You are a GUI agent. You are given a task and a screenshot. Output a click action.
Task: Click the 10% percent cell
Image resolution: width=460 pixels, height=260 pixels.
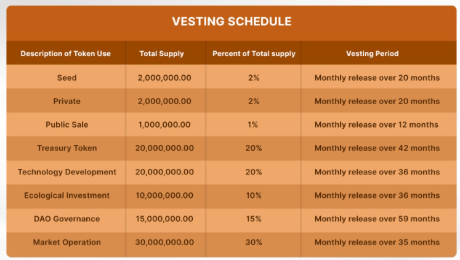254,195
